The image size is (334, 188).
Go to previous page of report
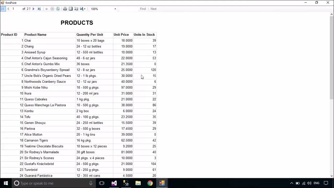8,9
